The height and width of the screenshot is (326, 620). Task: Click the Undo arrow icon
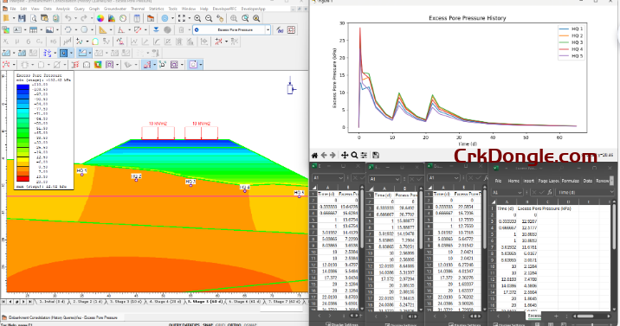[68, 18]
